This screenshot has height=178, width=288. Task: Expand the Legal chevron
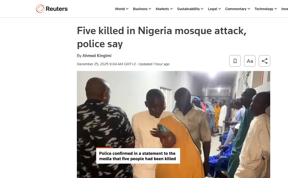pyautogui.click(x=220, y=9)
